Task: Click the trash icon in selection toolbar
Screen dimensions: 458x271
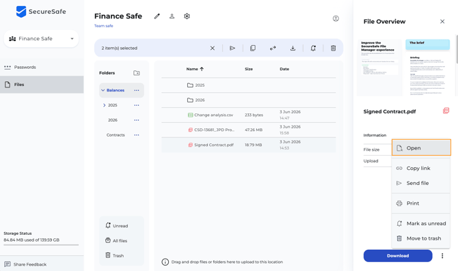Action: [x=333, y=48]
